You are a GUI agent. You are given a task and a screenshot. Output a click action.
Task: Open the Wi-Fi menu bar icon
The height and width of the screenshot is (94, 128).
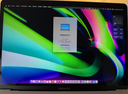(x=98, y=9)
